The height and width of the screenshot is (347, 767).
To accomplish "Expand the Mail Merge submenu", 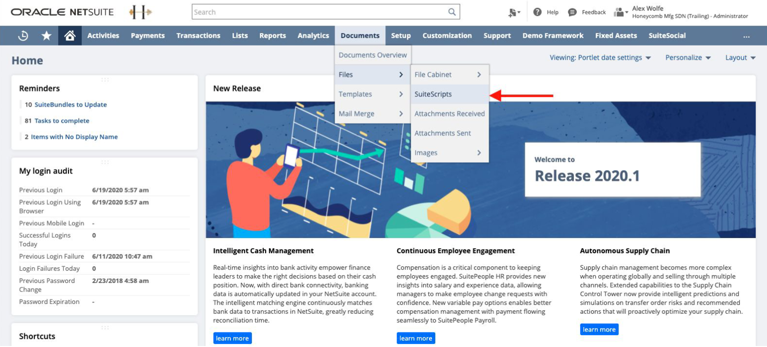I will (373, 114).
